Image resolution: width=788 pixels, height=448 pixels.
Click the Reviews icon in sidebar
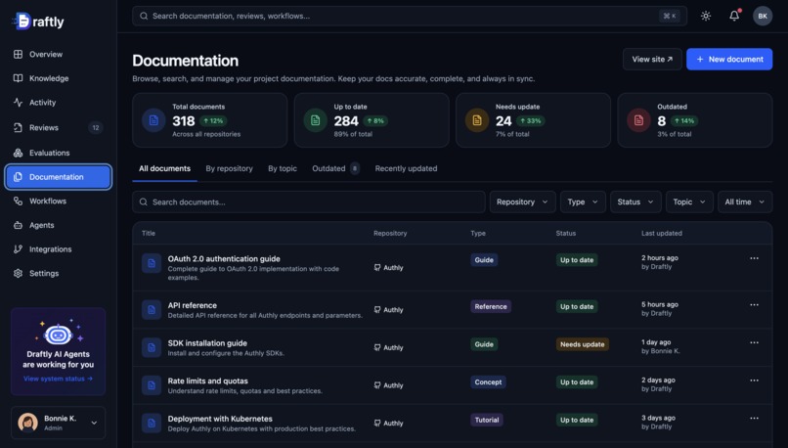pos(19,128)
